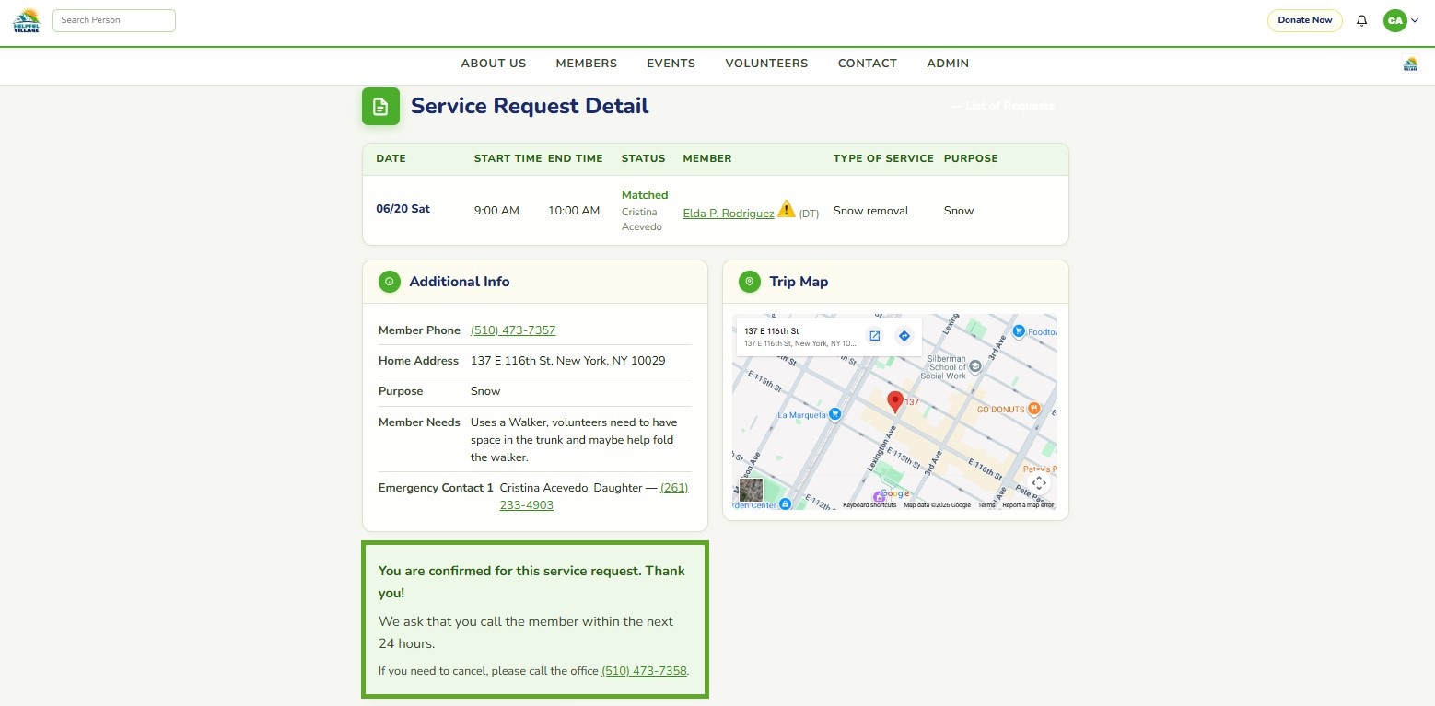The height and width of the screenshot is (706, 1435).
Task: Click the map directions icon
Action: point(904,336)
